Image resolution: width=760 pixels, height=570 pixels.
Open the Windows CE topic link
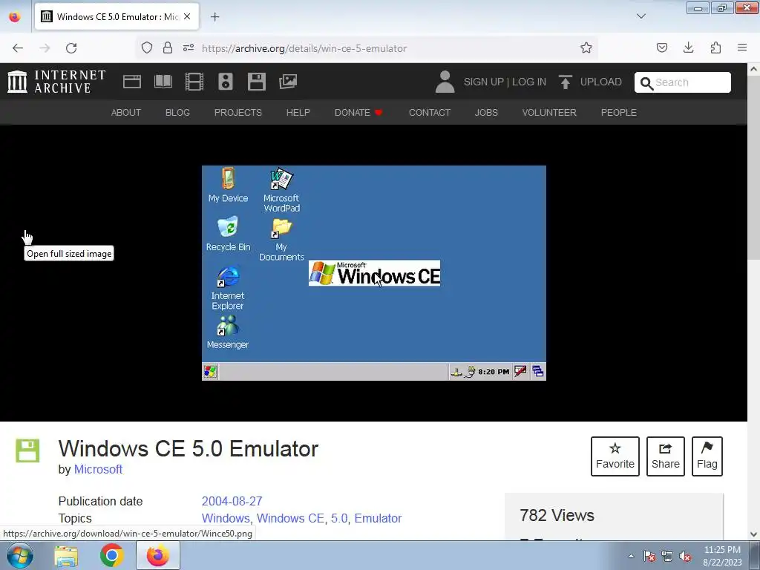point(290,518)
